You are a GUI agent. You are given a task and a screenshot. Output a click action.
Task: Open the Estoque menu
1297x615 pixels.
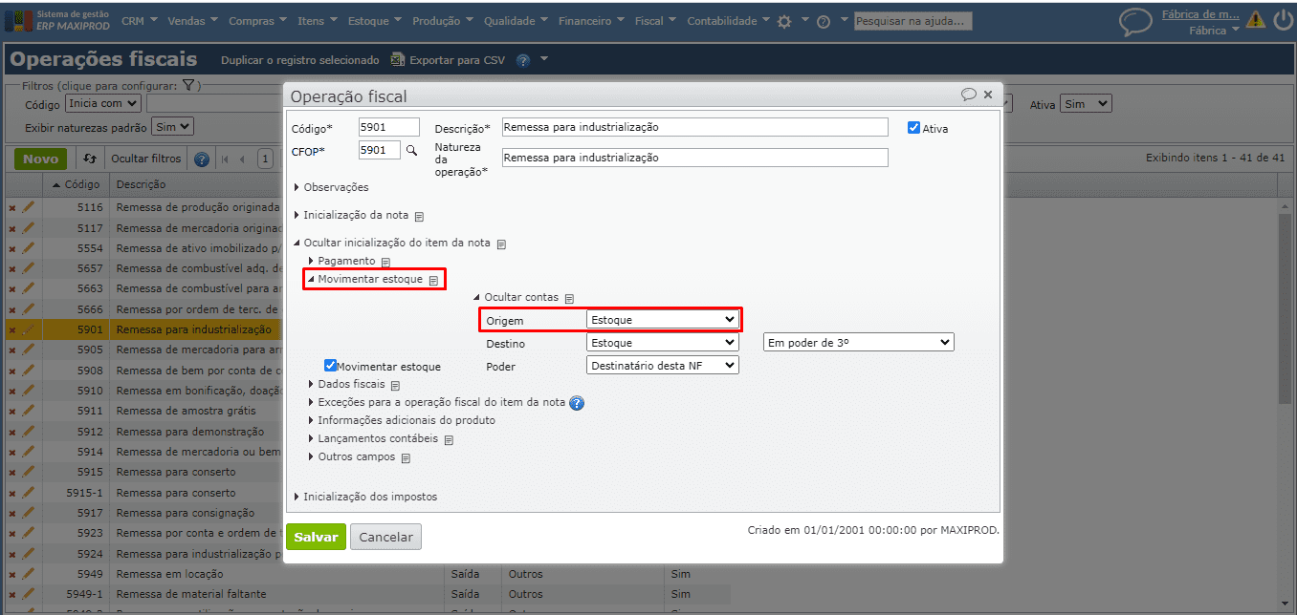374,21
